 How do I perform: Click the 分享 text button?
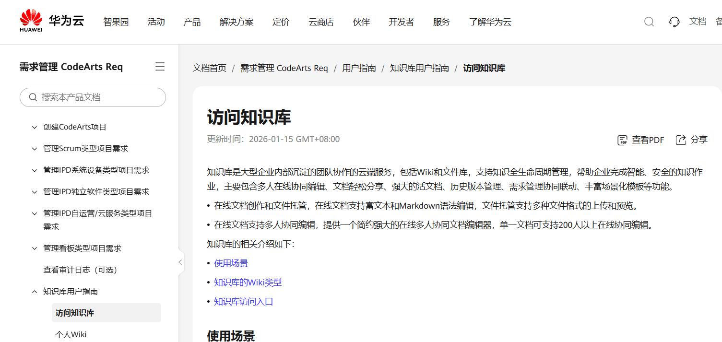click(699, 140)
